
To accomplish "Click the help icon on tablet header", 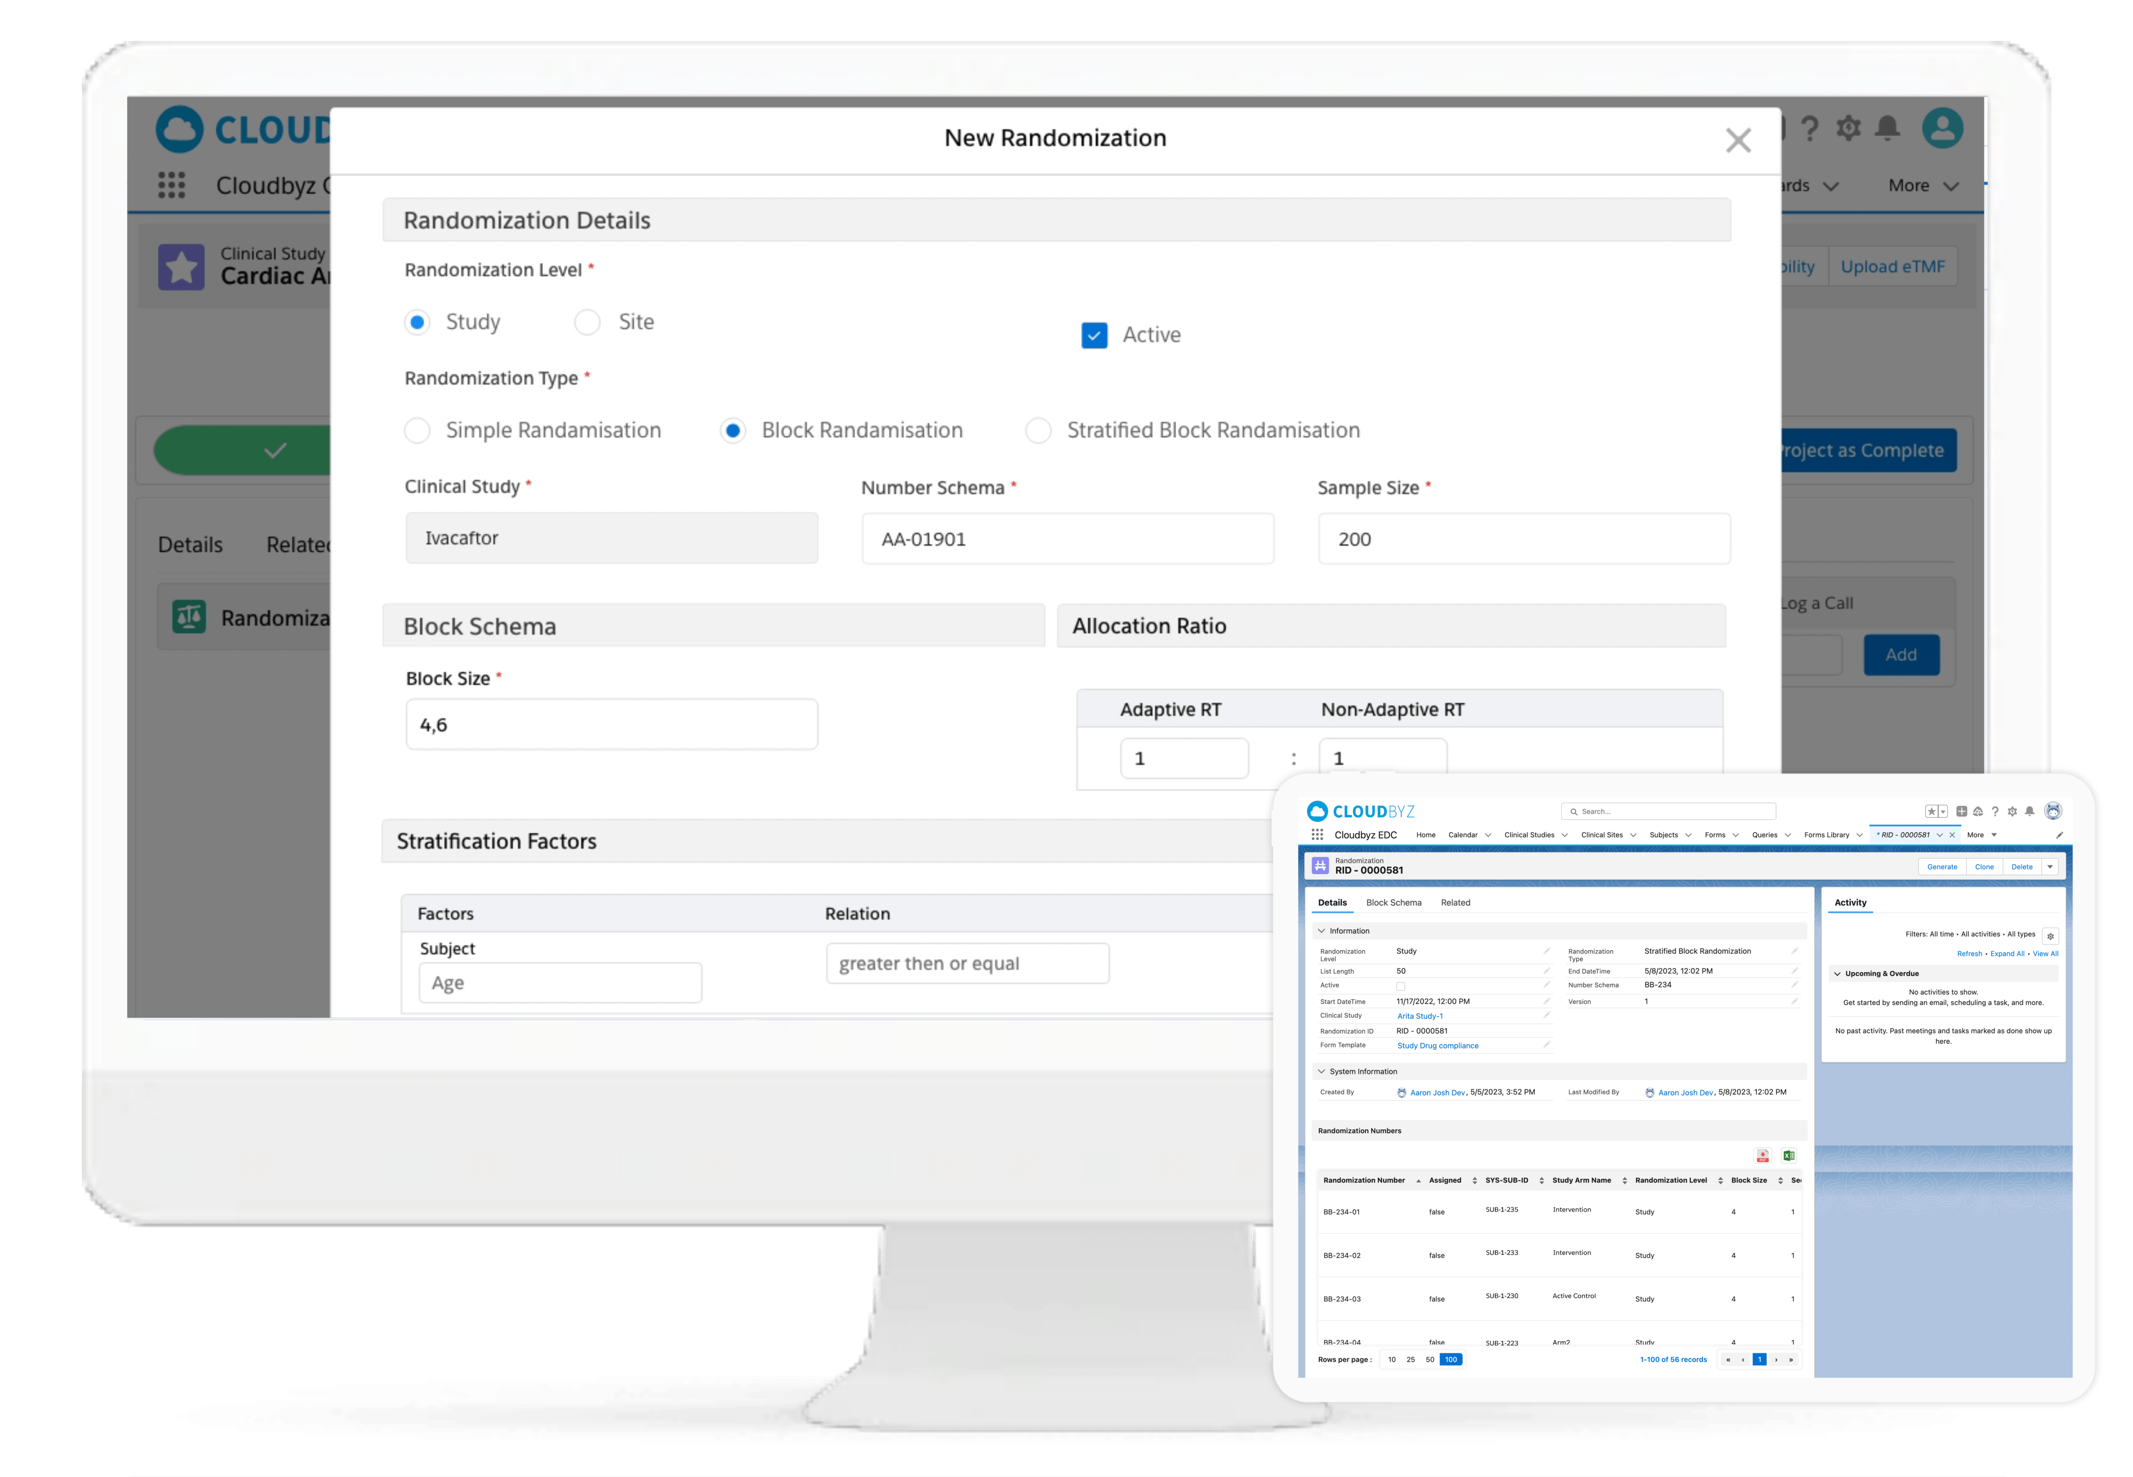I will click(1995, 811).
